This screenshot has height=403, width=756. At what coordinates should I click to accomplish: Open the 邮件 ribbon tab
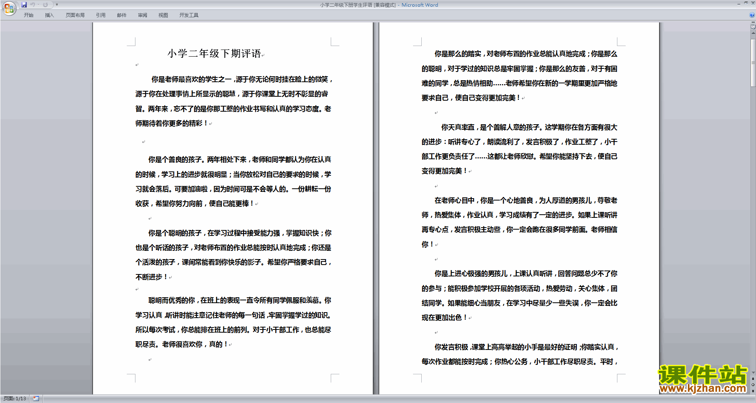(122, 15)
